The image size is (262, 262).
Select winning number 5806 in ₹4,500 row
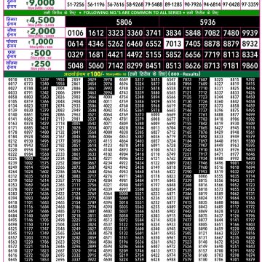[x=124, y=23]
